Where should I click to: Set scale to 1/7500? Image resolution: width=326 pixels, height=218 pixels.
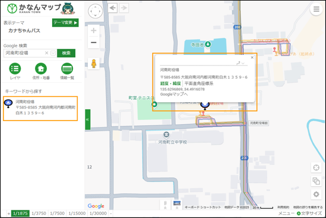pyautogui.click(x=57, y=213)
